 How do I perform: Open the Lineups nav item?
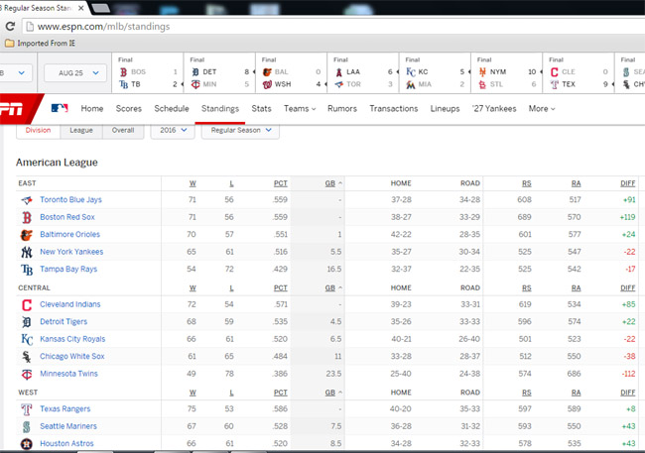[x=446, y=108]
